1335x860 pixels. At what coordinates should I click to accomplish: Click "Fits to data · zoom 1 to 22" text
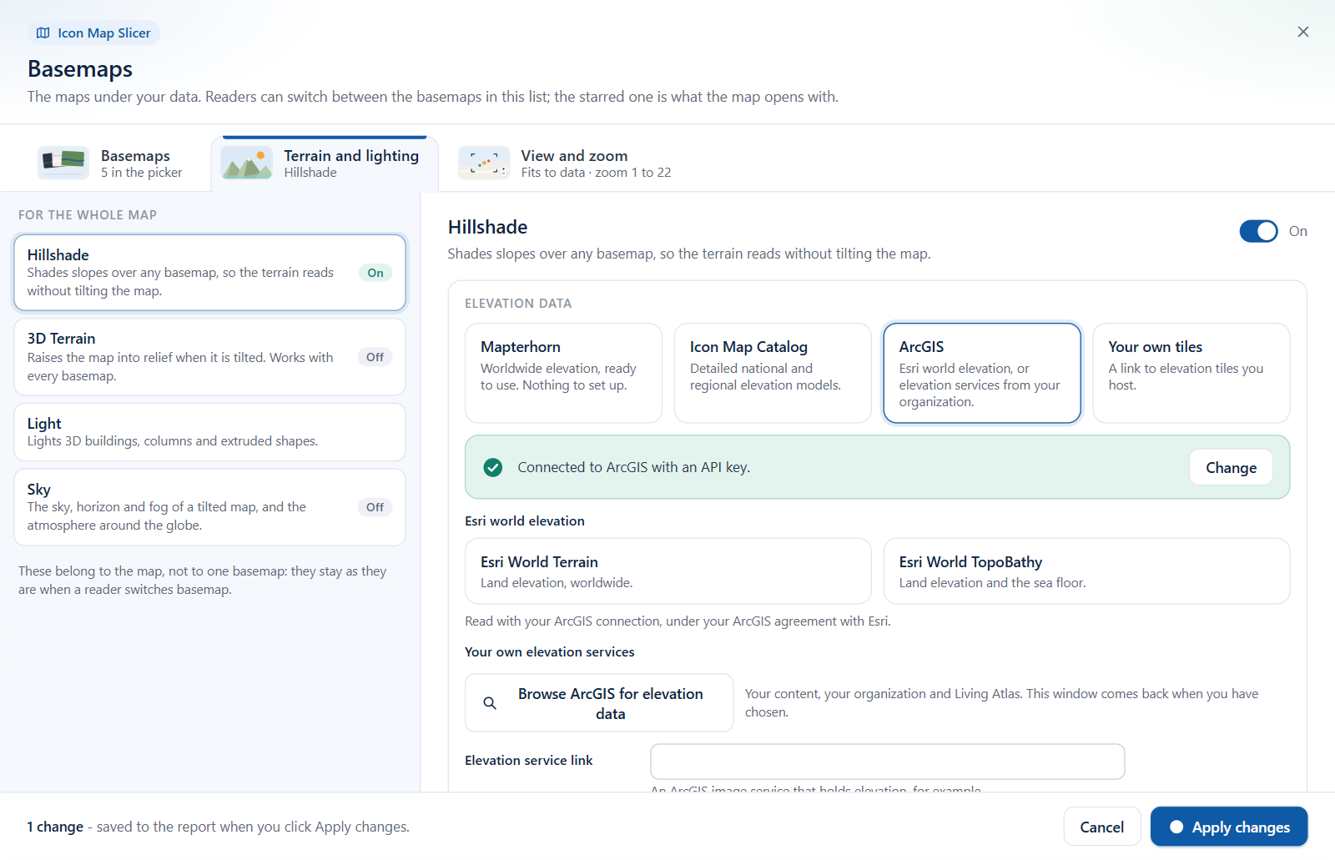coord(596,173)
